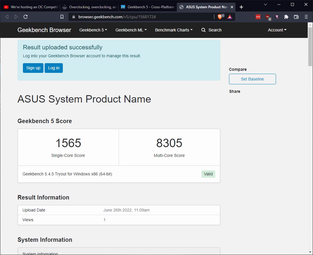
Task: Click the Upload Date row label
Action: pyautogui.click(x=34, y=210)
